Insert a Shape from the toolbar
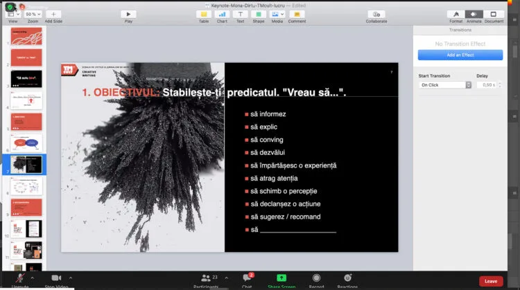 click(259, 15)
